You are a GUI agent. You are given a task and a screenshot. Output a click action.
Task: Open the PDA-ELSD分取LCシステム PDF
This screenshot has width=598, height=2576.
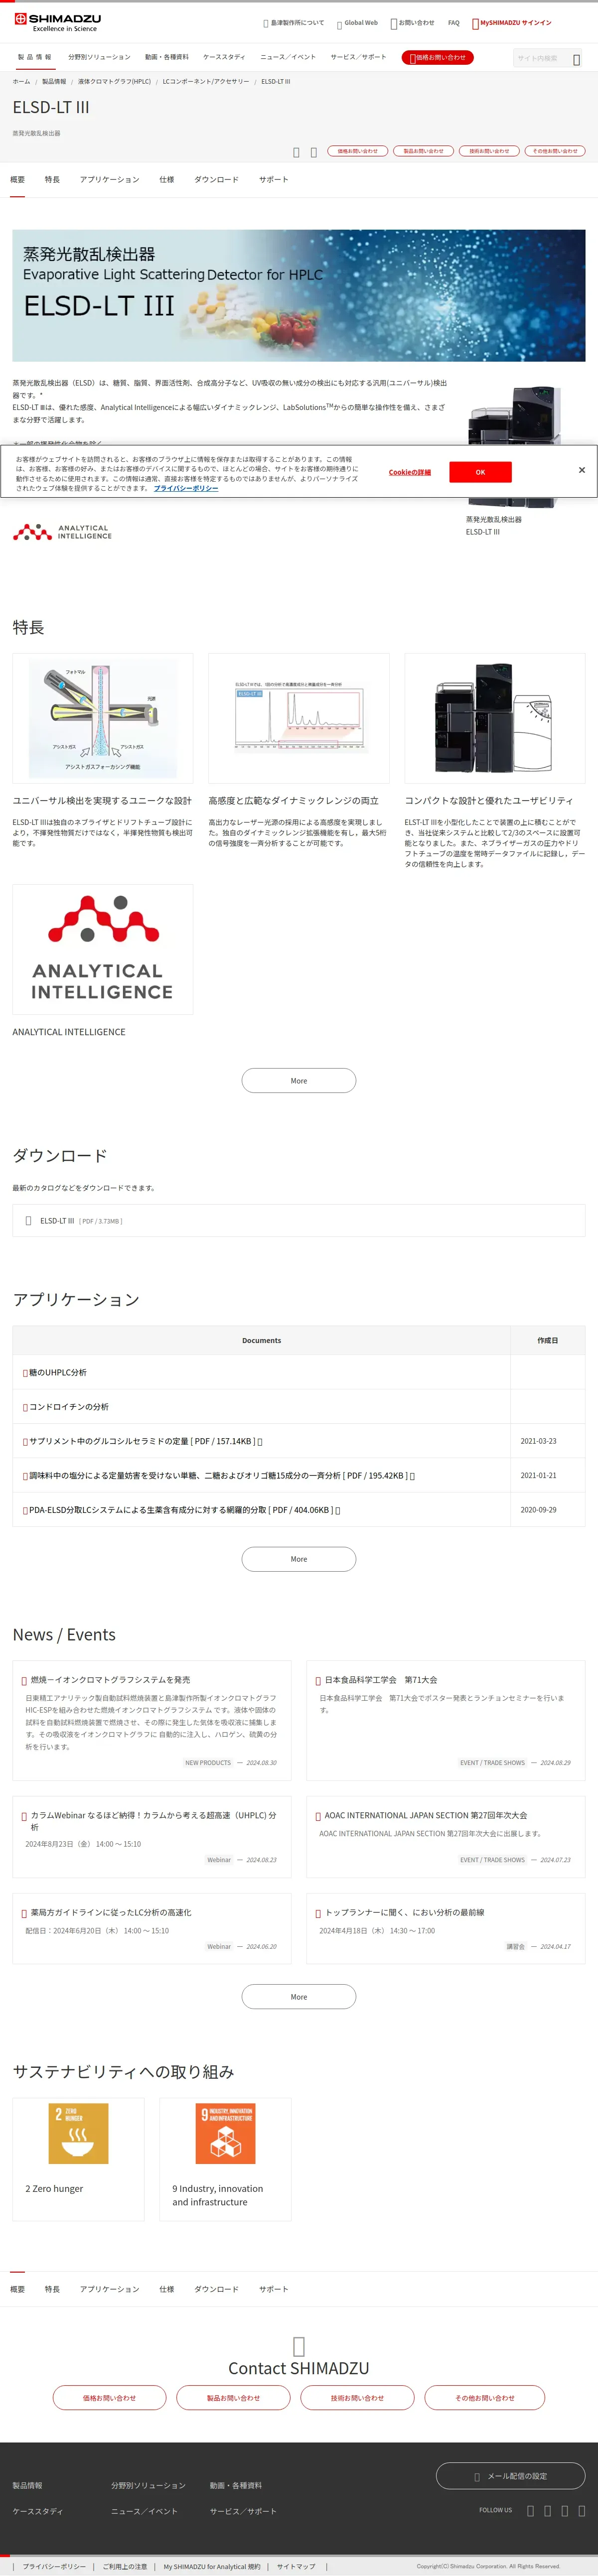click(182, 1510)
